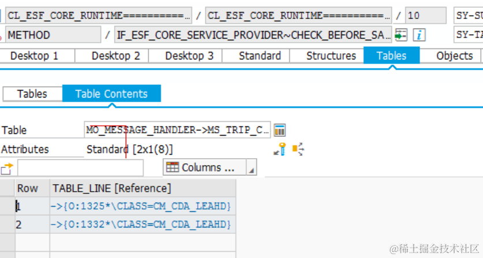The image size is (483, 258).
Task: Switch to Desktop 1 tab
Action: click(x=34, y=56)
